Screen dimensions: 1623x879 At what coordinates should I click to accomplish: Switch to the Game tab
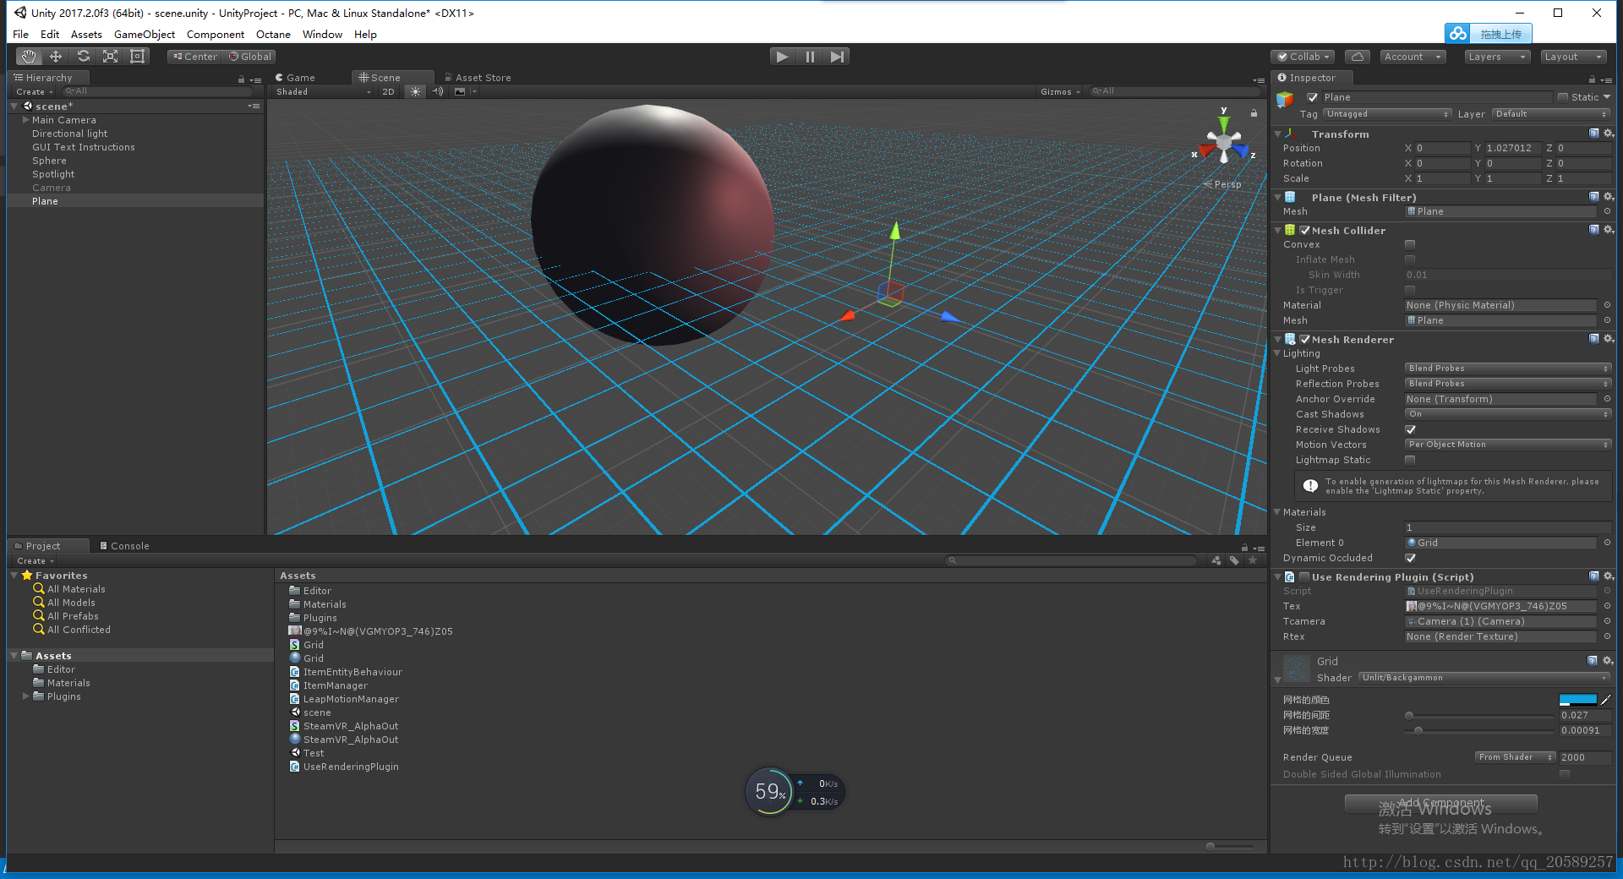(295, 78)
